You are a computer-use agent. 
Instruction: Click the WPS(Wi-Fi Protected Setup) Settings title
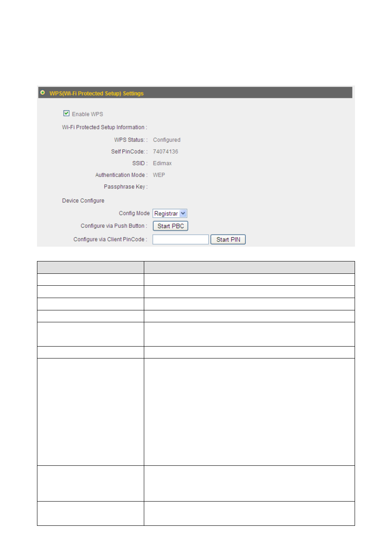pos(97,93)
